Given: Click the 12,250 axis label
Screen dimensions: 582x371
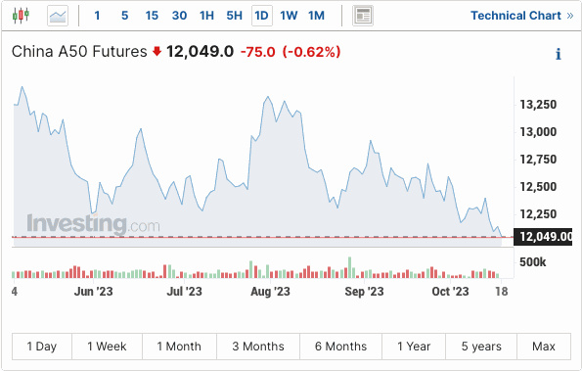Looking at the screenshot, I should (x=538, y=214).
